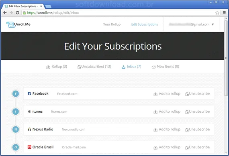Click the Nexus Radio headphones icon

point(29,129)
